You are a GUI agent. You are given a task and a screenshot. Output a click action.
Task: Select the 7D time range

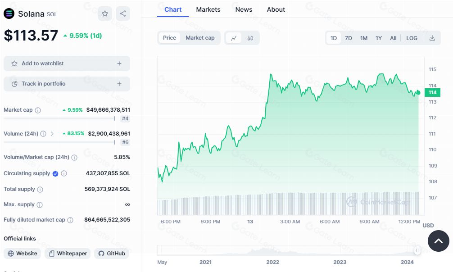tap(349, 38)
